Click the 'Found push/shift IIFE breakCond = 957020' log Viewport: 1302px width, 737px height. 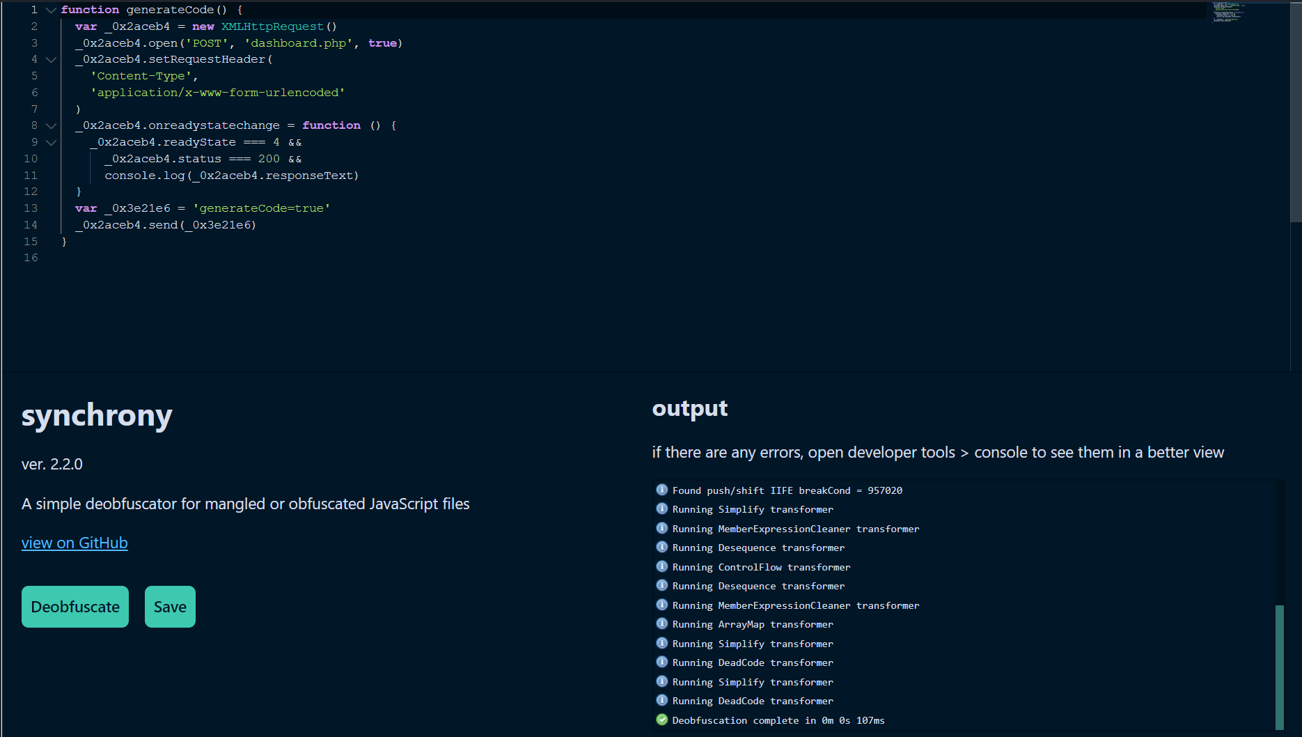pyautogui.click(x=787, y=490)
